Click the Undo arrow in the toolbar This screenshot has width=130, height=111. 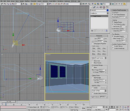(2, 4)
